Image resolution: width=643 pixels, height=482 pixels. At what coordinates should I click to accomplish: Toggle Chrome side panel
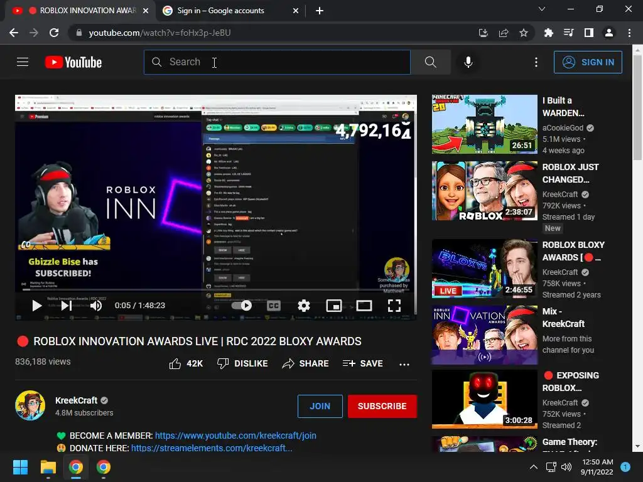click(x=589, y=33)
